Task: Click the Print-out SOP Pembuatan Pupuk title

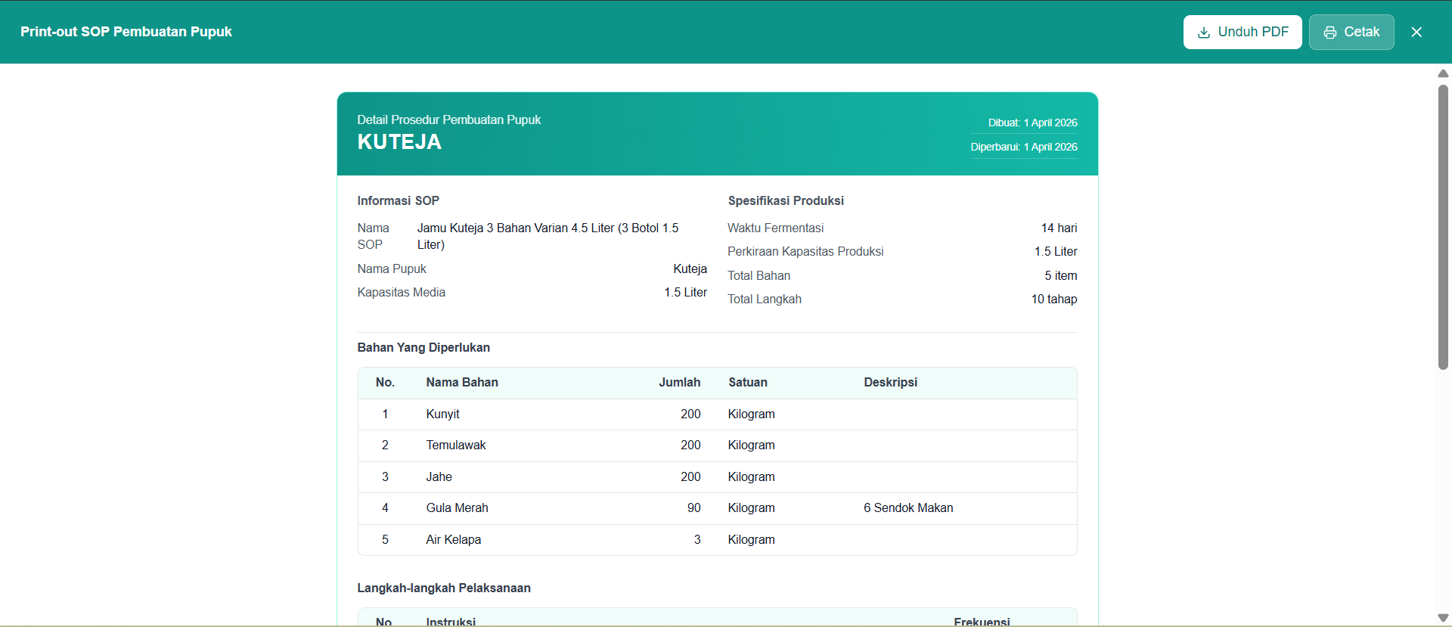Action: [126, 32]
